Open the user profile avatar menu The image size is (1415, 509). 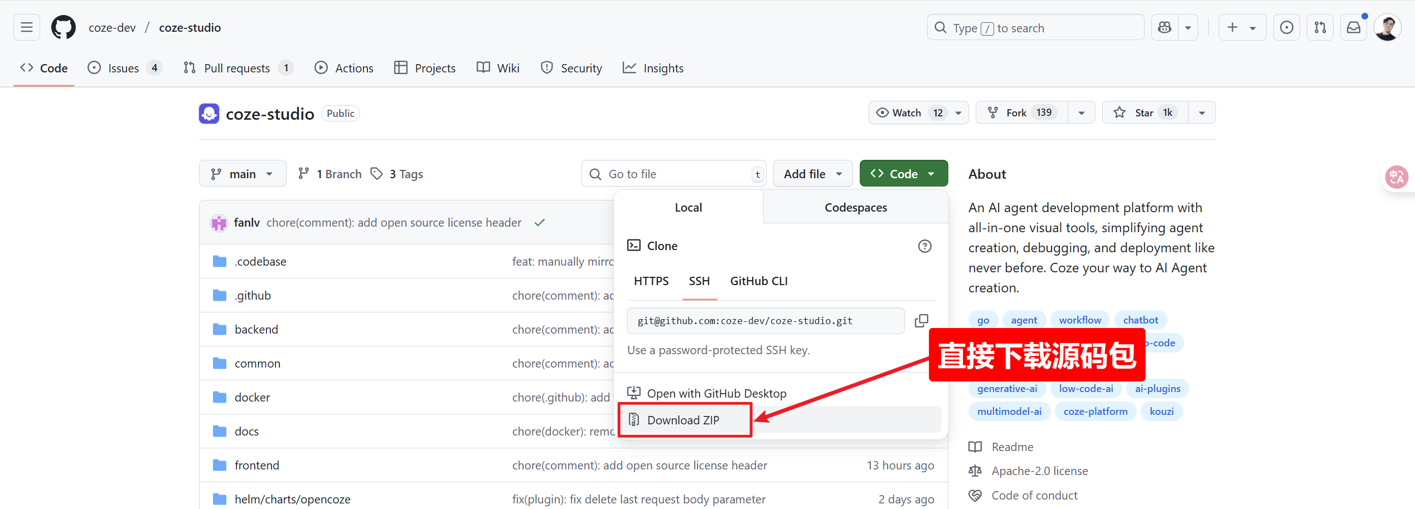1388,27
